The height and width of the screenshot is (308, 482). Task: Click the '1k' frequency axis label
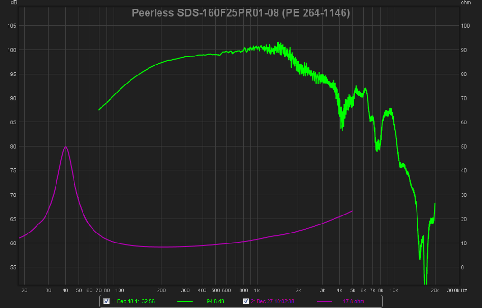(x=256, y=290)
